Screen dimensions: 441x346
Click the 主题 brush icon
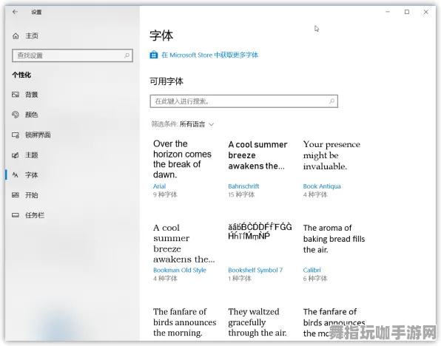click(16, 155)
